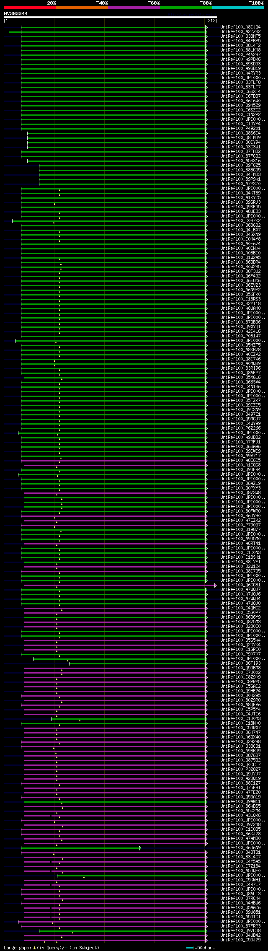Select the UniRef100_Q8L4F2 label
Viewport: 268px width, 951px height.
240,45
